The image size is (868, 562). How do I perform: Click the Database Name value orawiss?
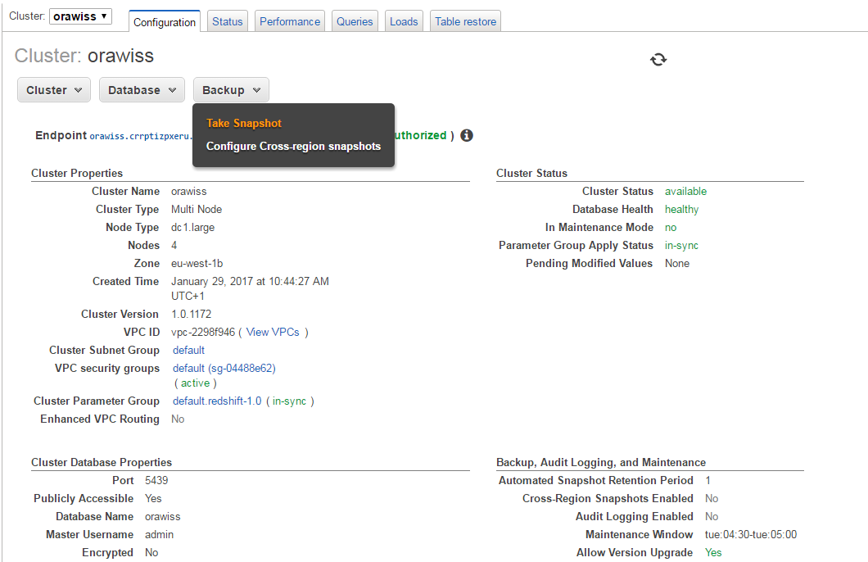[x=163, y=517]
